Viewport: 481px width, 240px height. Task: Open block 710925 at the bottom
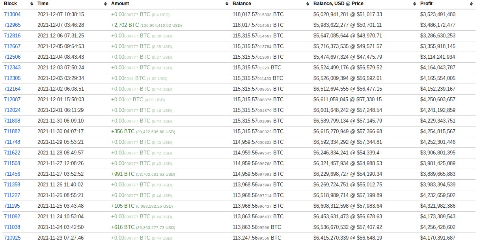[9, 238]
